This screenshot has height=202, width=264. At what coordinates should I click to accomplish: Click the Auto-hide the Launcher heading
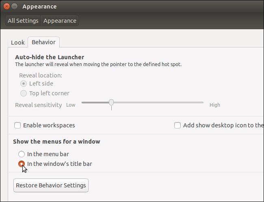[x=50, y=57]
